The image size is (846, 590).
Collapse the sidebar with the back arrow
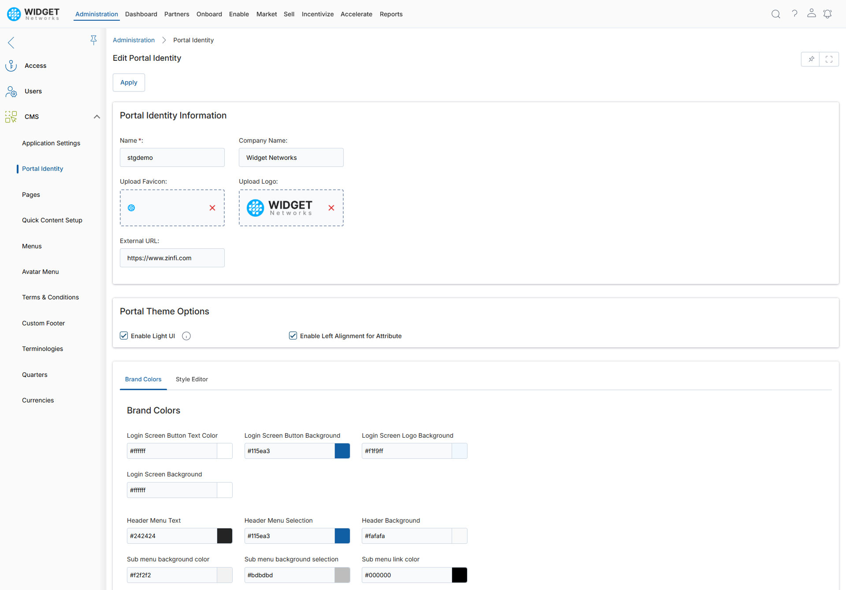(11, 43)
